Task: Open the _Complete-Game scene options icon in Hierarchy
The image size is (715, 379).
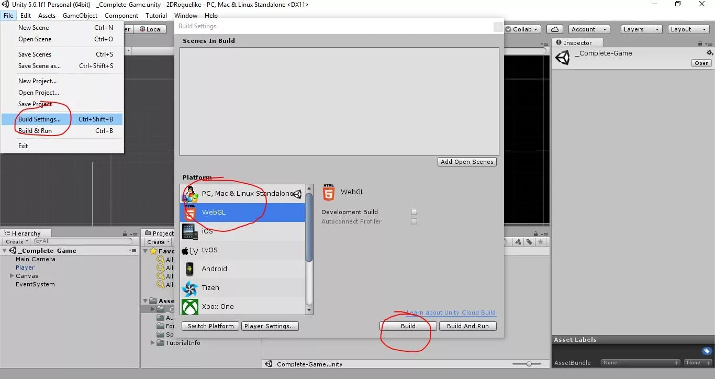Action: click(132, 250)
